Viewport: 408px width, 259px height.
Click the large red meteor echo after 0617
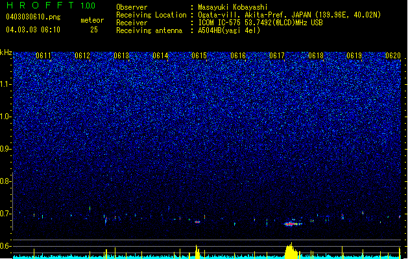pos(292,223)
